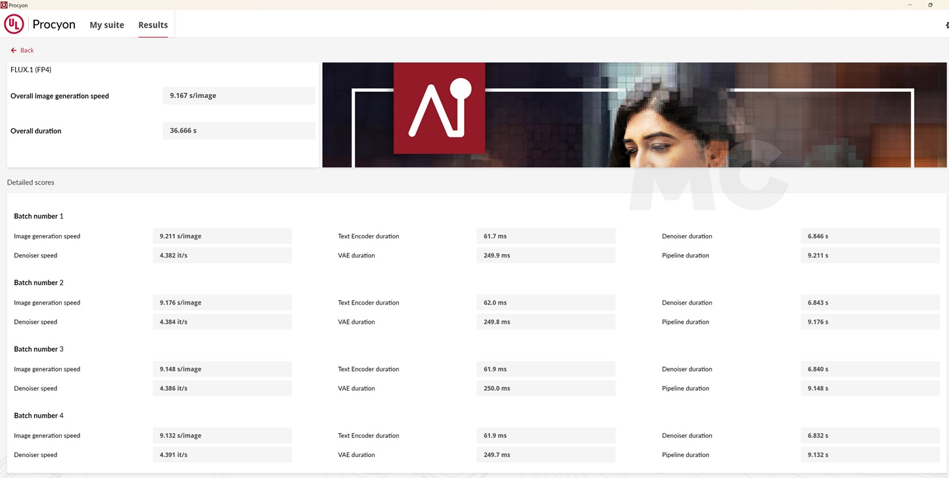This screenshot has width=949, height=478.
Task: Click Batch 2 denoiser speed 4.384 it/s
Action: tap(221, 322)
